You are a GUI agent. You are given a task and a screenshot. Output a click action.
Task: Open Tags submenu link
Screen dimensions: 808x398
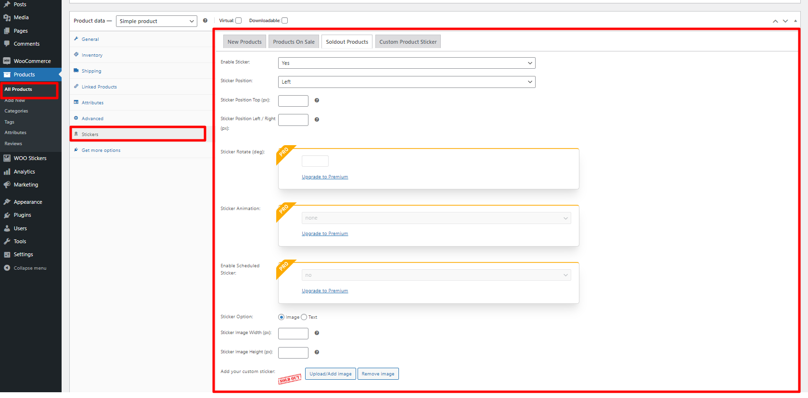(x=10, y=122)
